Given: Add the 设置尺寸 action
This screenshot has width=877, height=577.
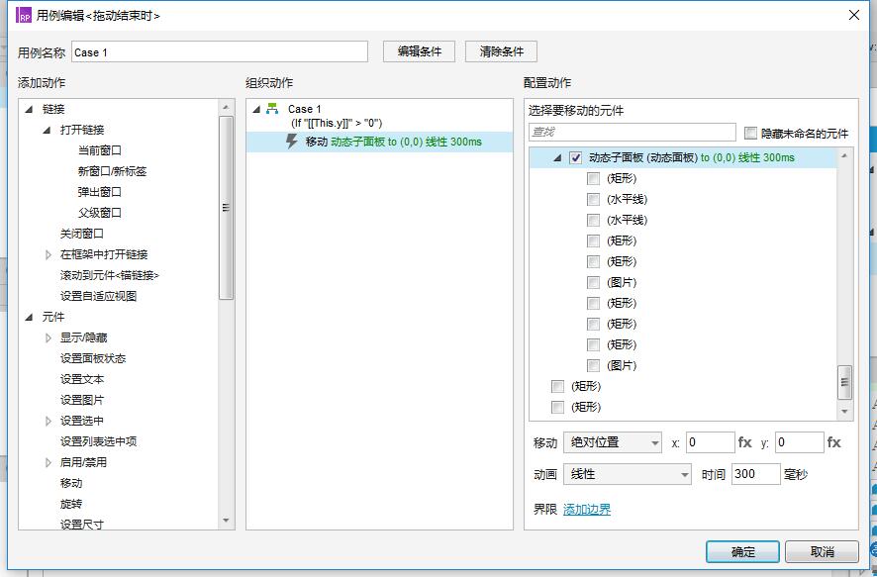Looking at the screenshot, I should (82, 525).
